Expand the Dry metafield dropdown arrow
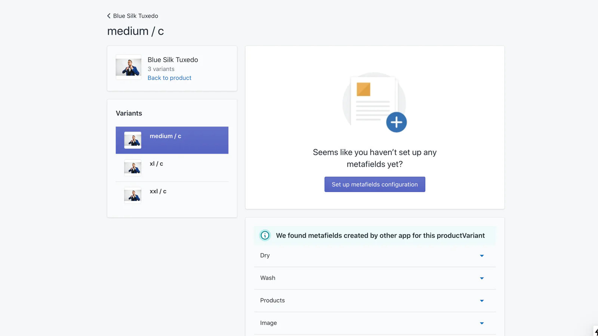The height and width of the screenshot is (336, 598). [482, 256]
